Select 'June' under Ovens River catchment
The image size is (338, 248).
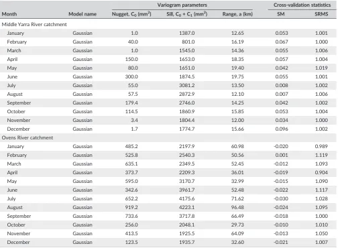[x=12, y=190]
